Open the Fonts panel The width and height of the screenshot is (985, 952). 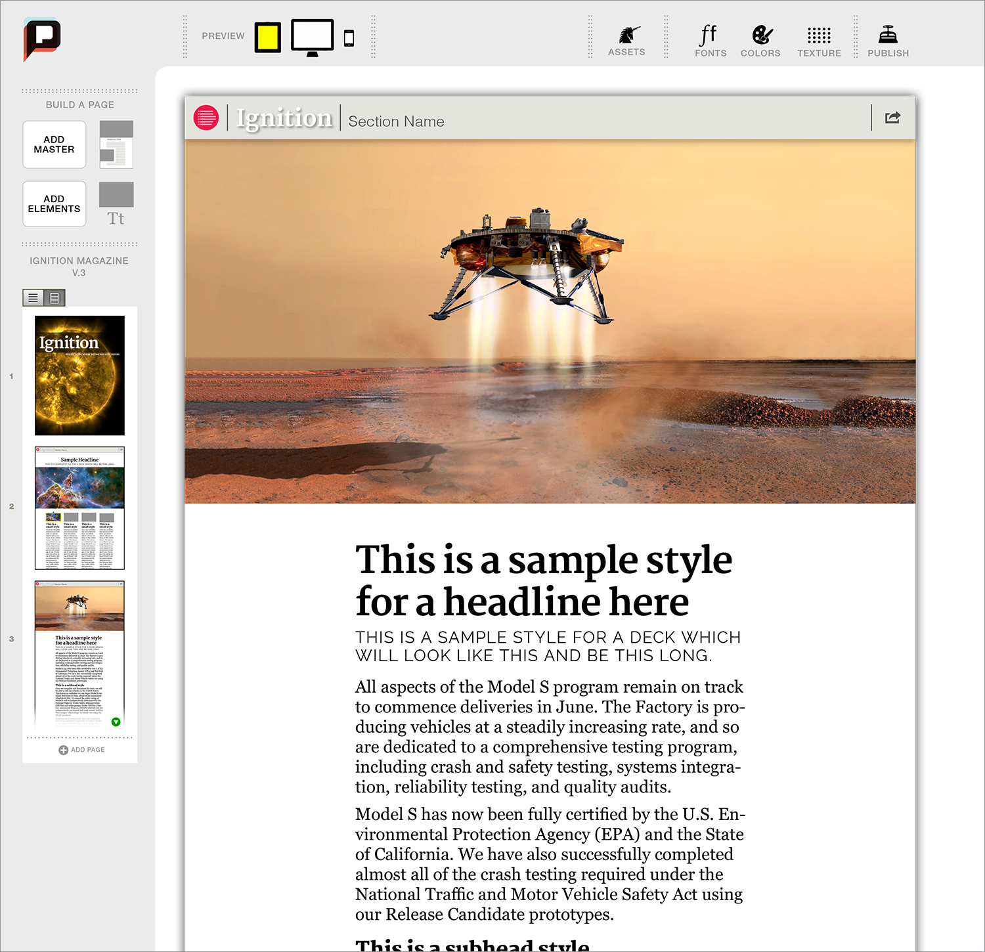711,41
